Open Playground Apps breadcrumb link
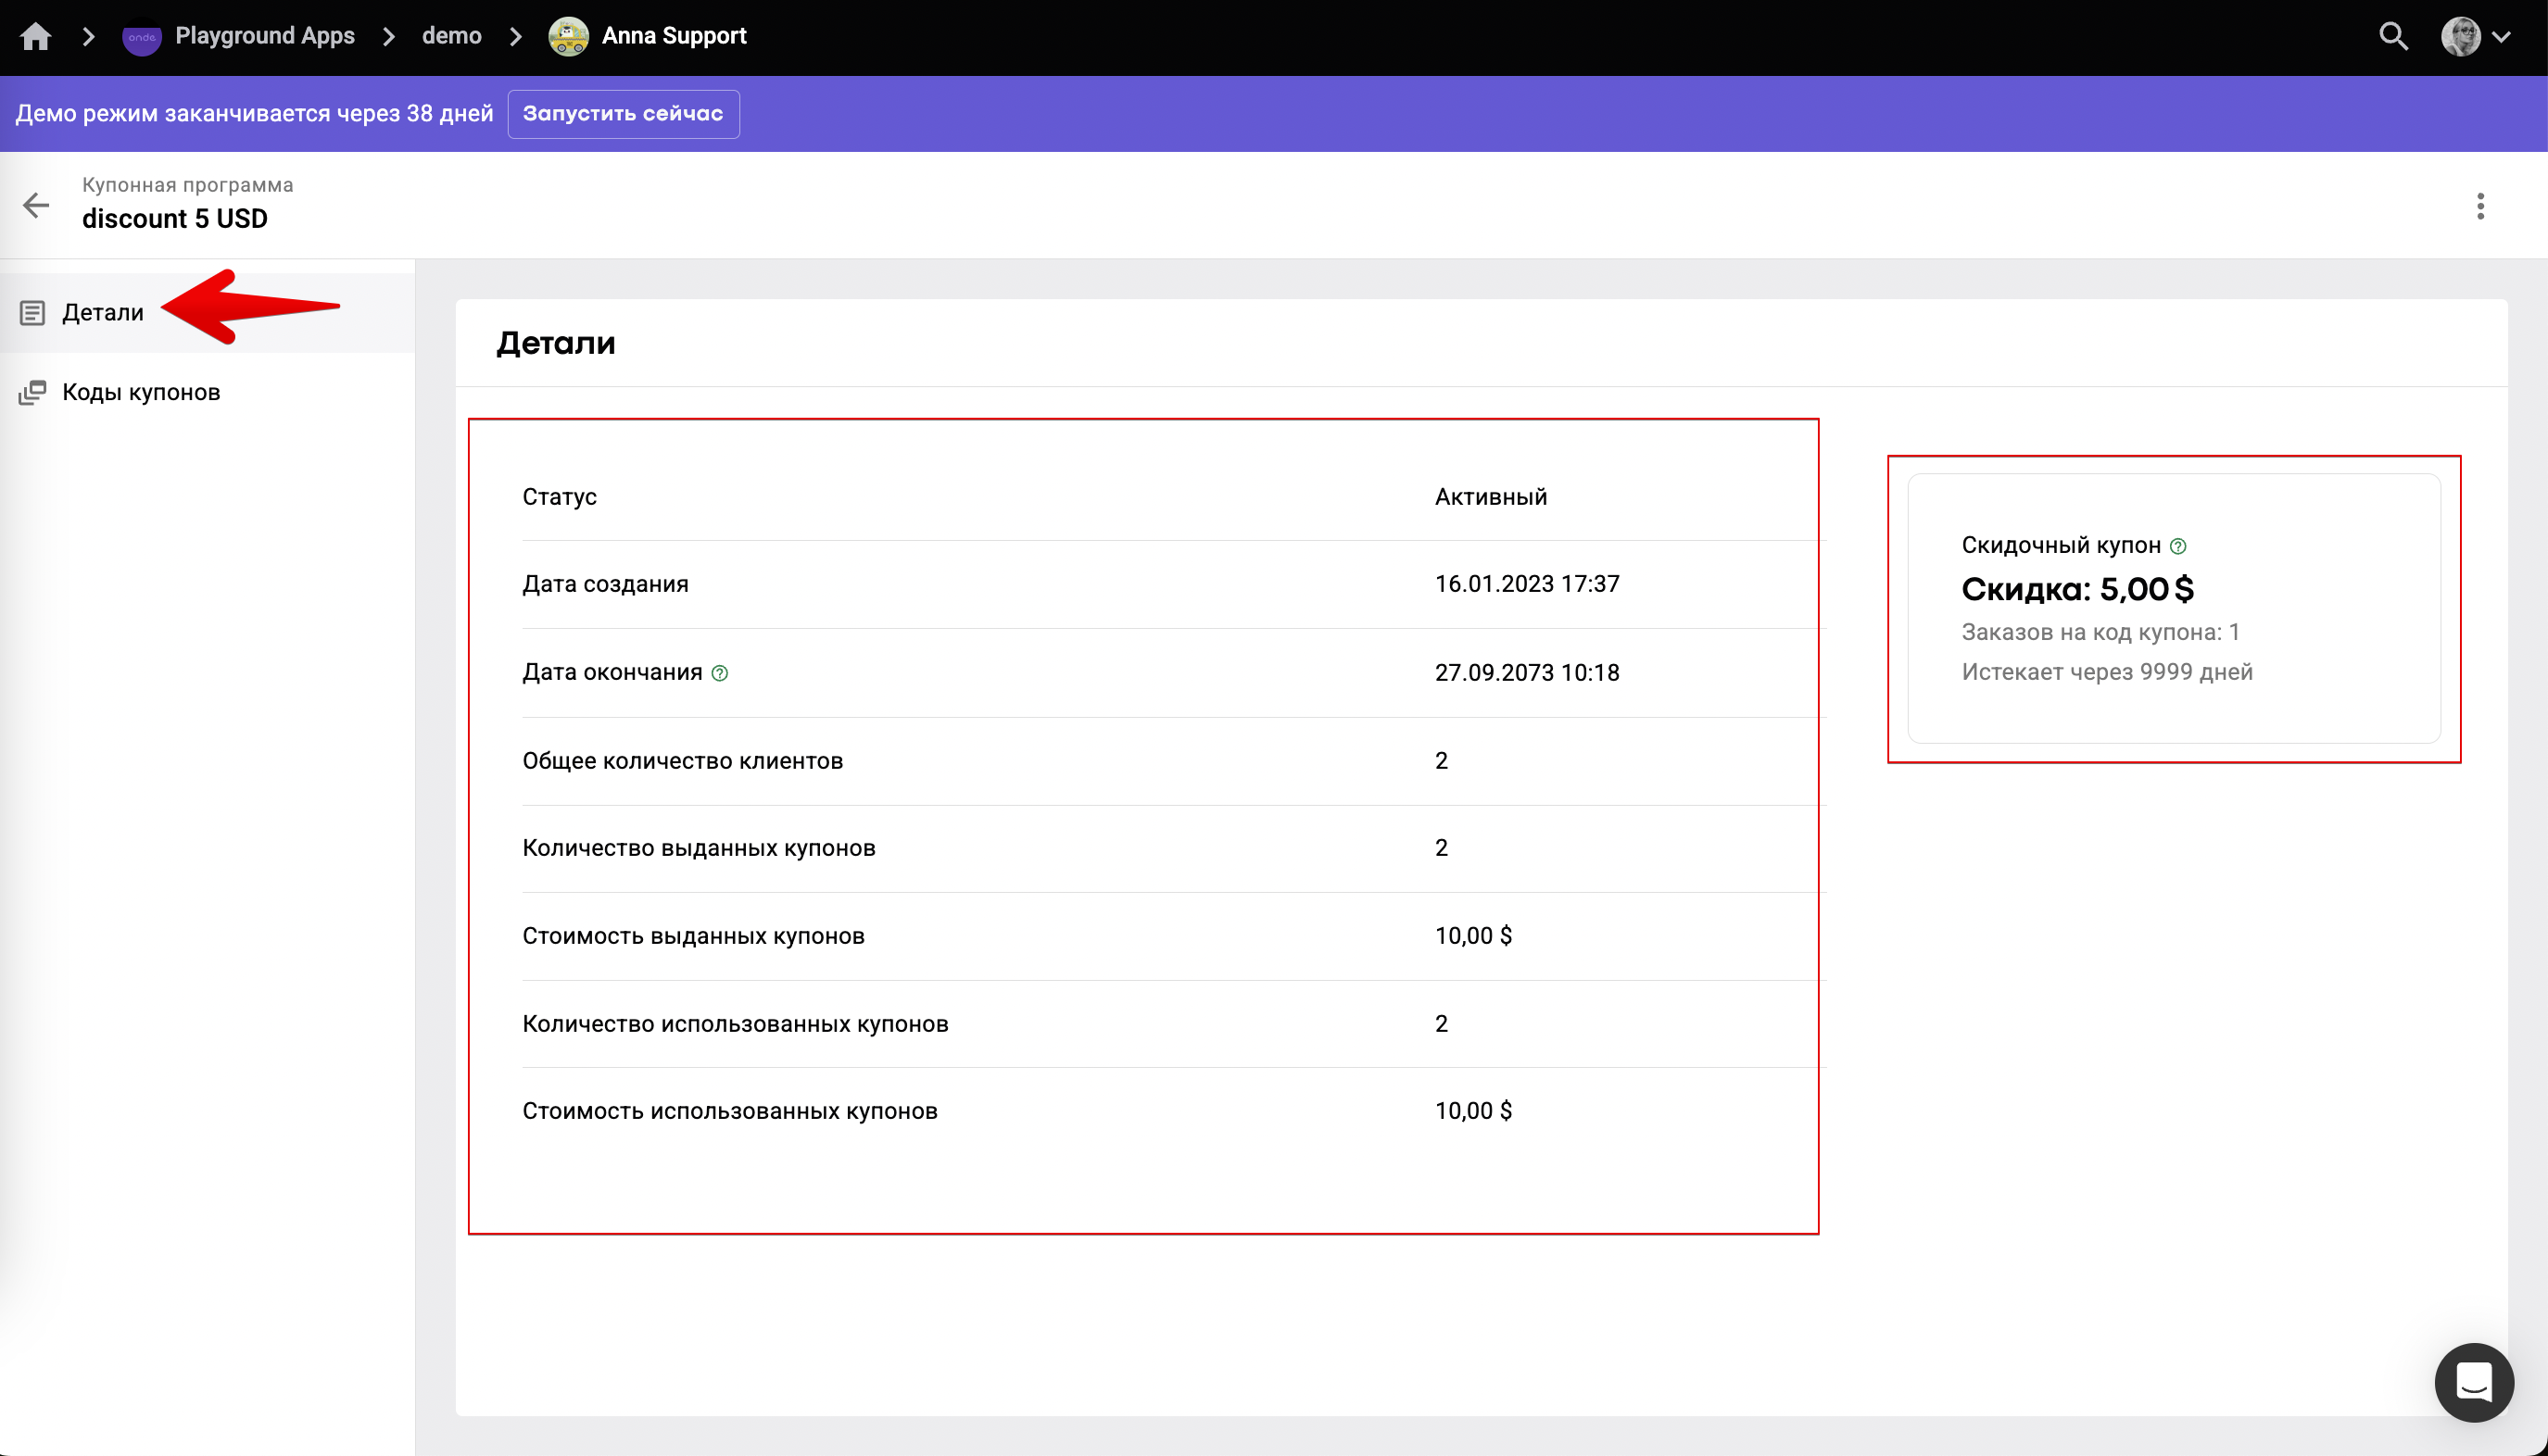 click(x=264, y=36)
